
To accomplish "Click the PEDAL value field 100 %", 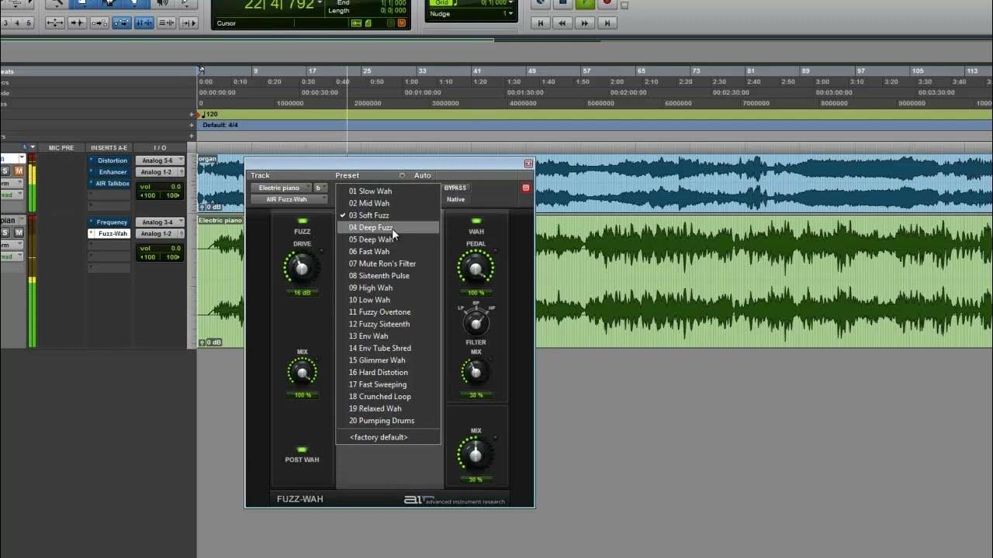I will pyautogui.click(x=476, y=293).
